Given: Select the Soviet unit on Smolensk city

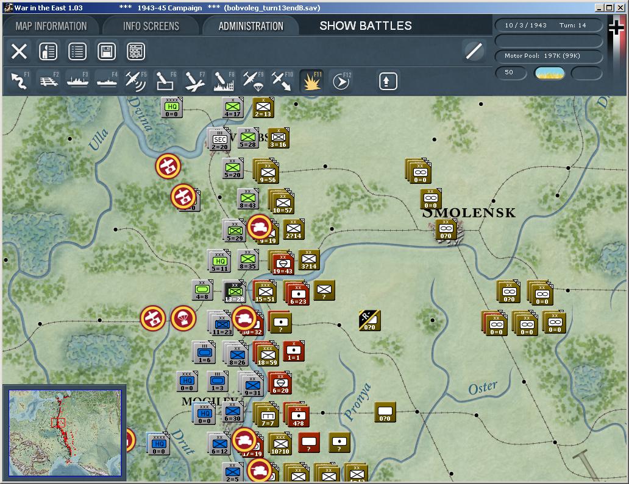Looking at the screenshot, I should [446, 230].
